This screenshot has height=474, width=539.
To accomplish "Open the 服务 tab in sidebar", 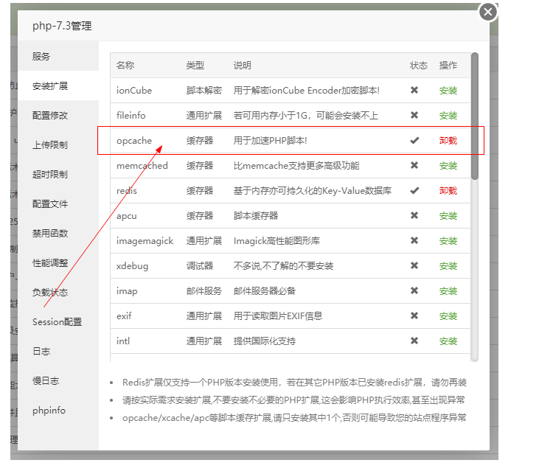I will tap(41, 56).
